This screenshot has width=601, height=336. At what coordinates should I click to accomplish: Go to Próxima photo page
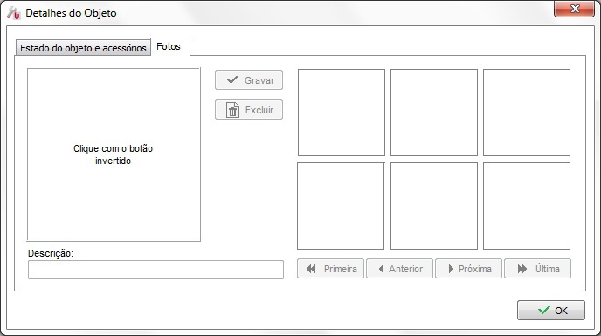468,269
